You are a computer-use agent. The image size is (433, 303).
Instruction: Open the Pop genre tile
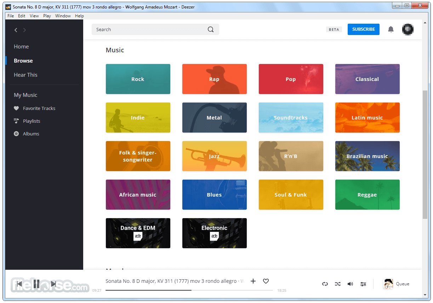291,79
